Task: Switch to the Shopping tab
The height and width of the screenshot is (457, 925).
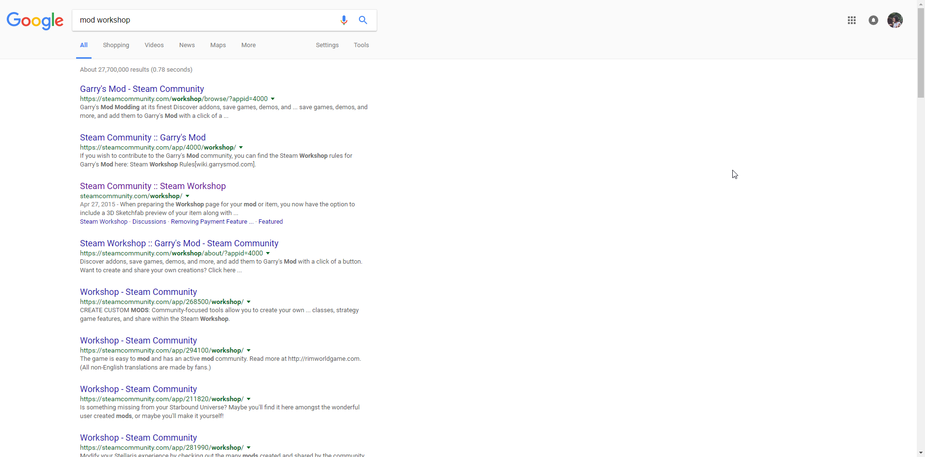Action: (116, 45)
